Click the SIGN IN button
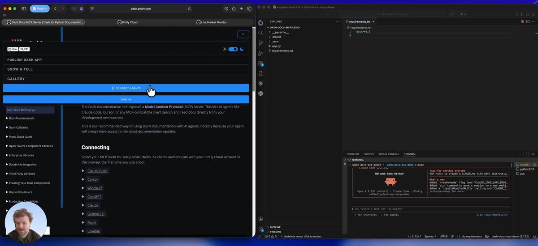This screenshot has height=246, width=538. click(x=126, y=99)
